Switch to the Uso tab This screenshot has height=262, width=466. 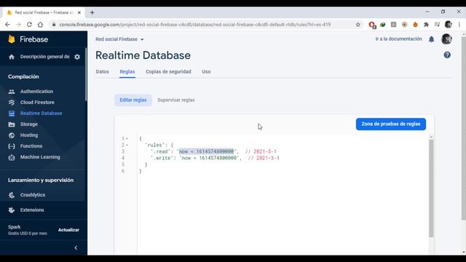pos(206,71)
